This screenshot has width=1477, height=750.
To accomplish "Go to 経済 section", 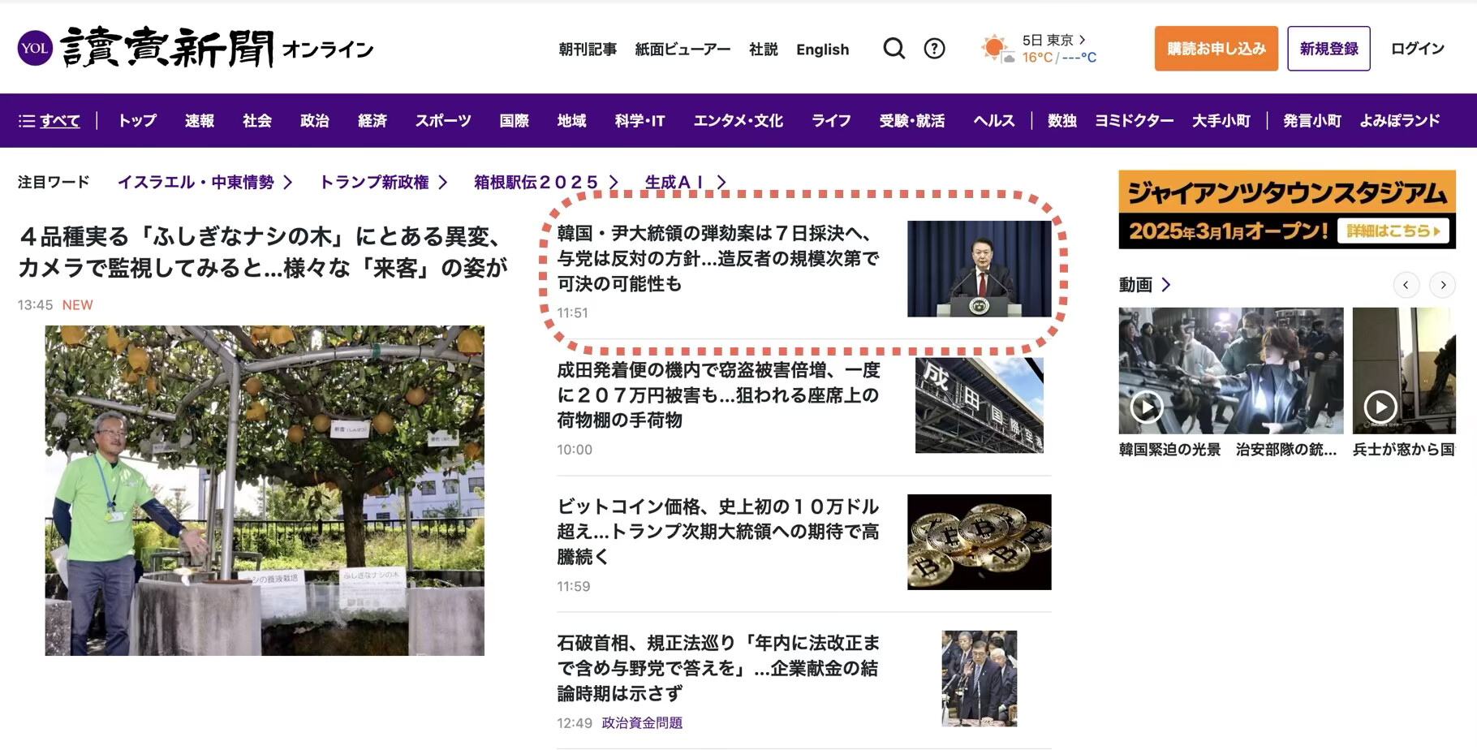I will 372,121.
